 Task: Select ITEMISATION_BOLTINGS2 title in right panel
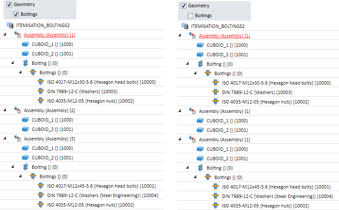(x=218, y=26)
